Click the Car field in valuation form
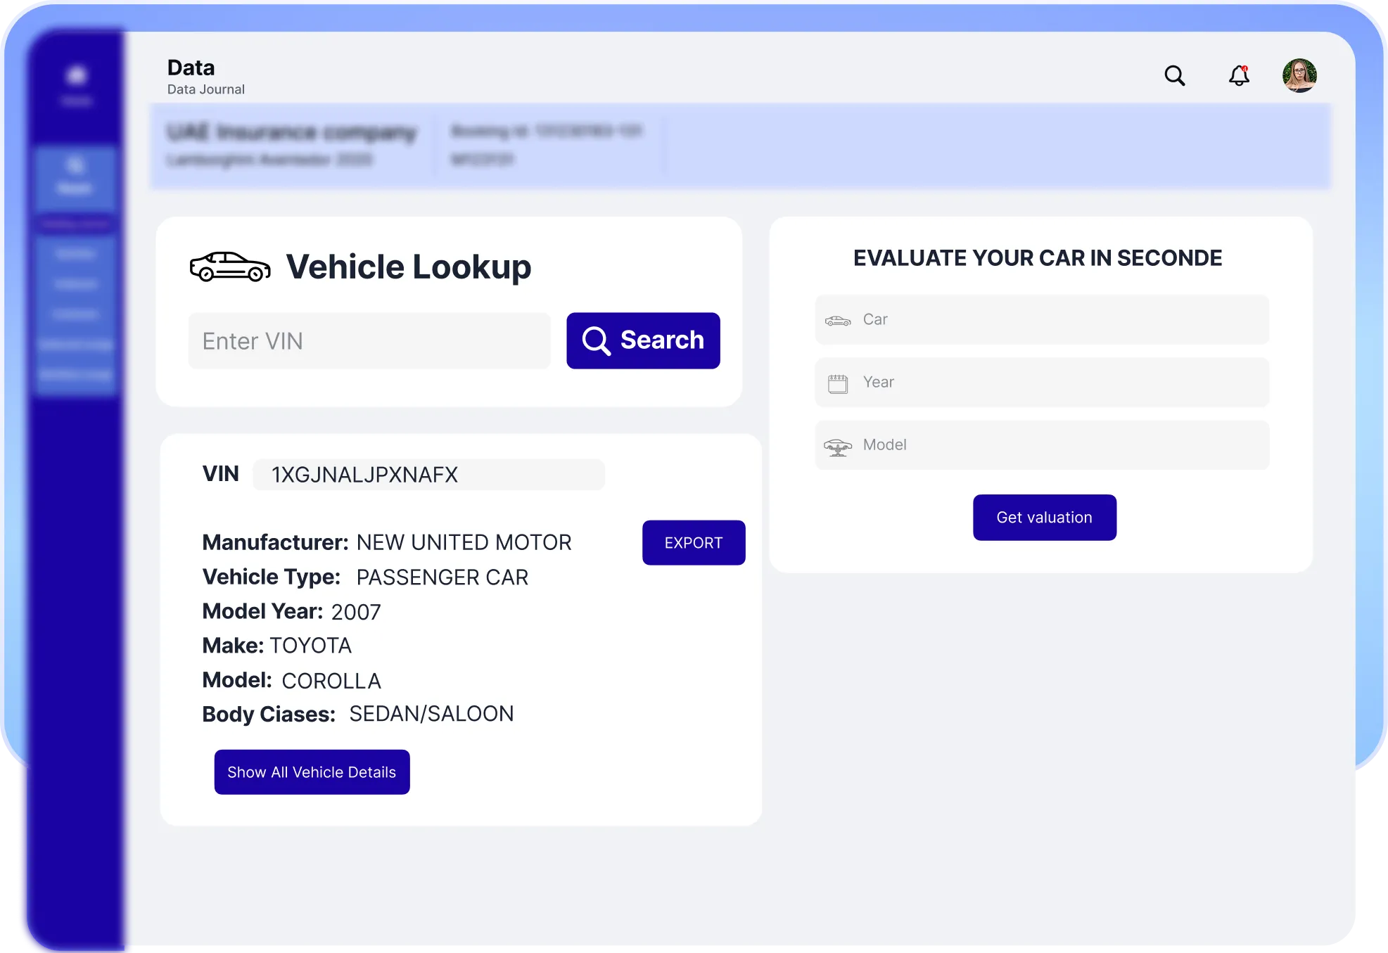 (1042, 319)
